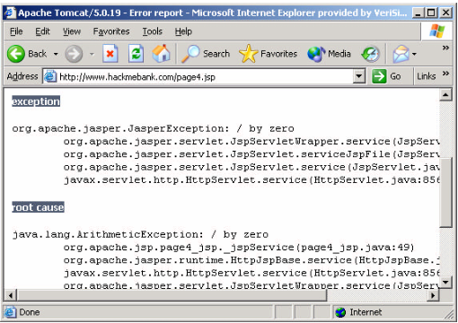Maximize the Internet Explorer window

[431, 13]
